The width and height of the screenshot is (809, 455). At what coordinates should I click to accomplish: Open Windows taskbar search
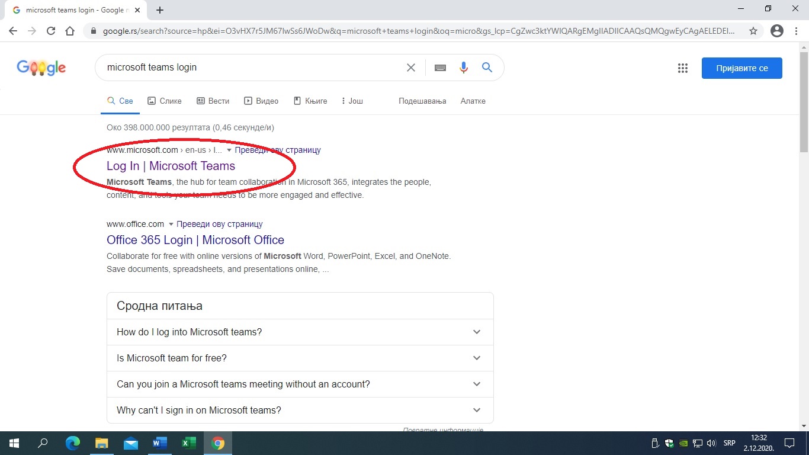point(43,443)
